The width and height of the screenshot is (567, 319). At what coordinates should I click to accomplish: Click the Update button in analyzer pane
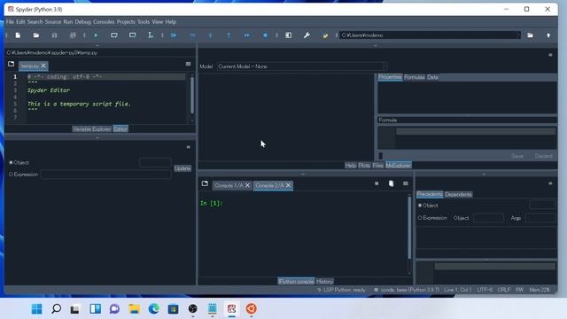click(183, 168)
